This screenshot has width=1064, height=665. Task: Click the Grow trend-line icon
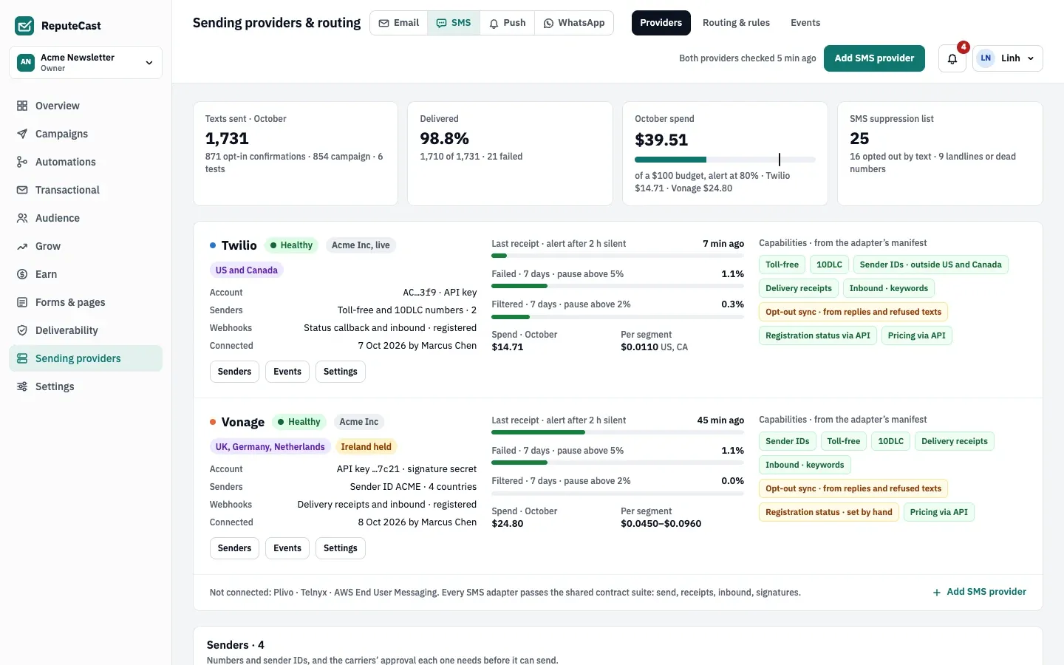point(22,246)
